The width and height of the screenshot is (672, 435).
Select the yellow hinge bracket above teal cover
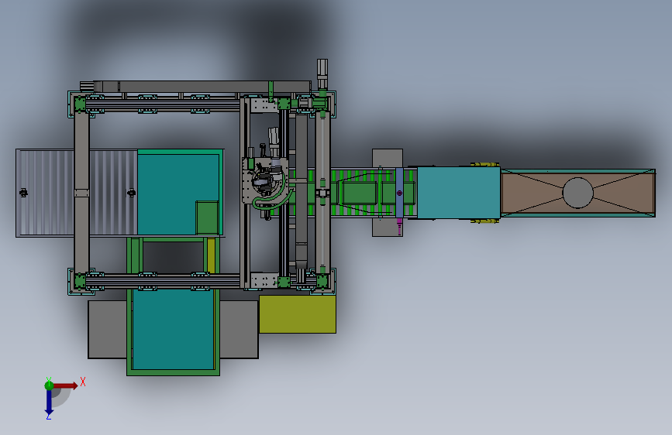pos(484,164)
